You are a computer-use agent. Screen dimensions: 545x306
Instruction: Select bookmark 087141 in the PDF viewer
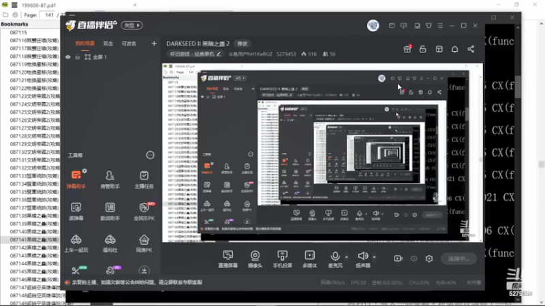tap(34, 240)
